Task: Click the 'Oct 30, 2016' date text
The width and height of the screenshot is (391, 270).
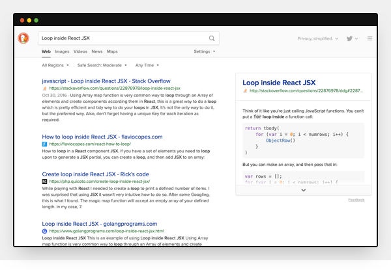Action: click(54, 95)
